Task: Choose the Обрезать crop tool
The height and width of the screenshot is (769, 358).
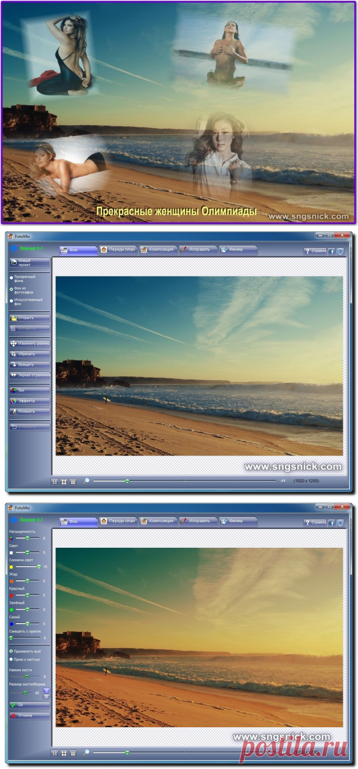Action: [30, 354]
